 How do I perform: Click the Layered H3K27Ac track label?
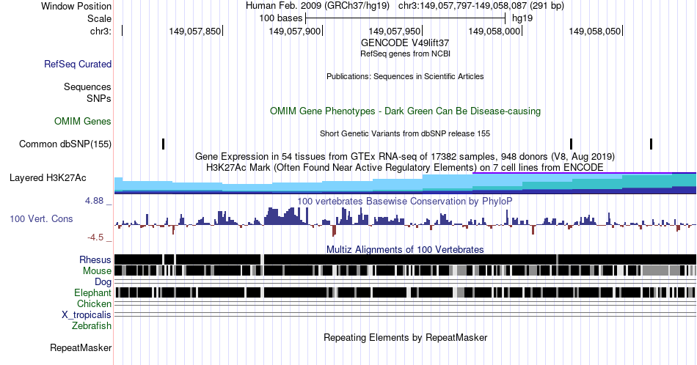pyautogui.click(x=48, y=177)
